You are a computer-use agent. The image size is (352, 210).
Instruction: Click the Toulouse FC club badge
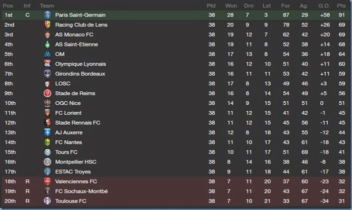point(47,201)
